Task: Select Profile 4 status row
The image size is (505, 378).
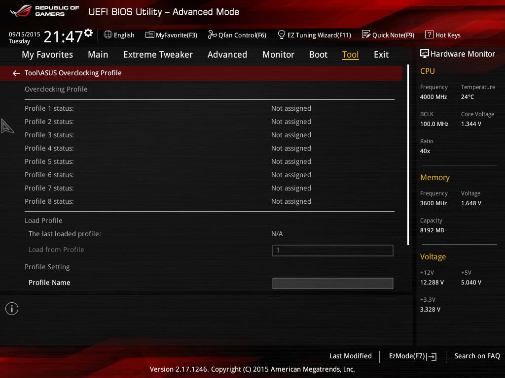Action: tap(209, 148)
